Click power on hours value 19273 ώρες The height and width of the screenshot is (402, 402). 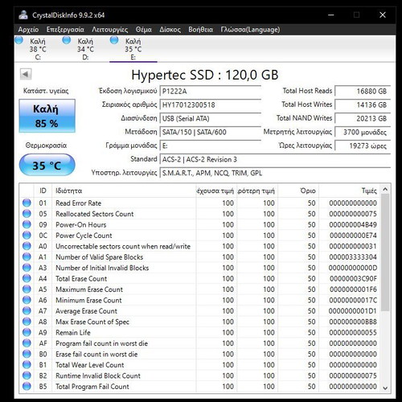coord(363,146)
